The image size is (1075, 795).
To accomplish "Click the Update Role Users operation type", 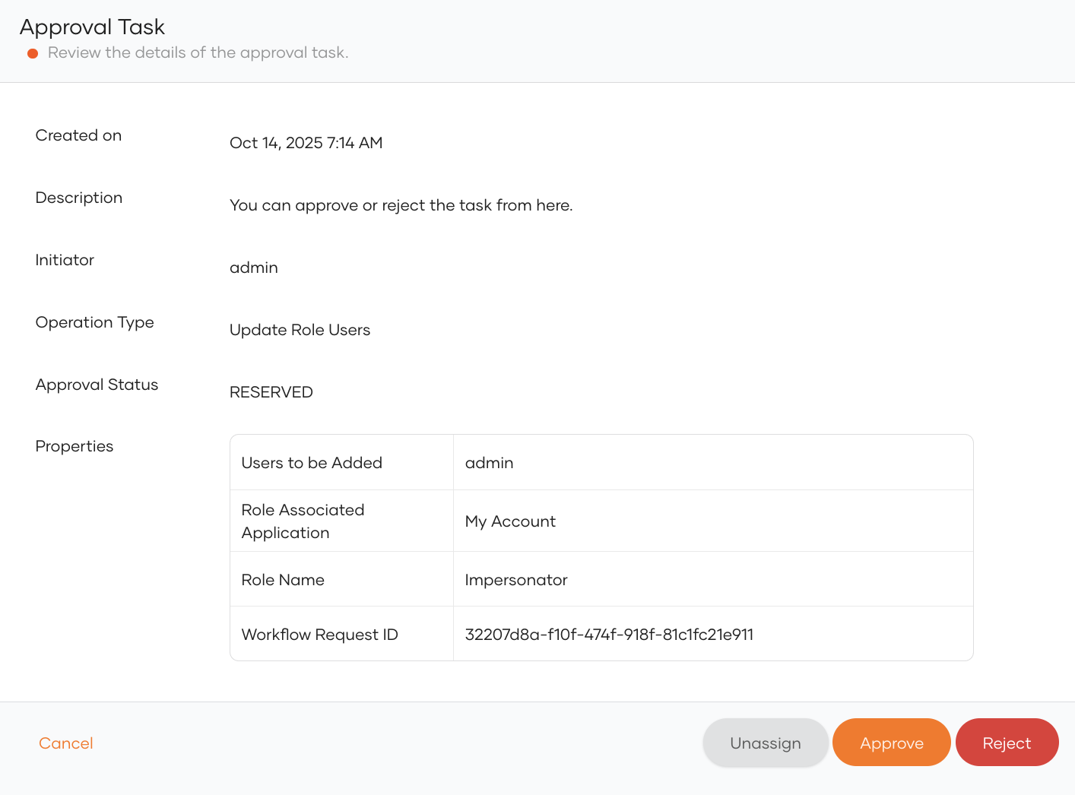I will [x=300, y=330].
